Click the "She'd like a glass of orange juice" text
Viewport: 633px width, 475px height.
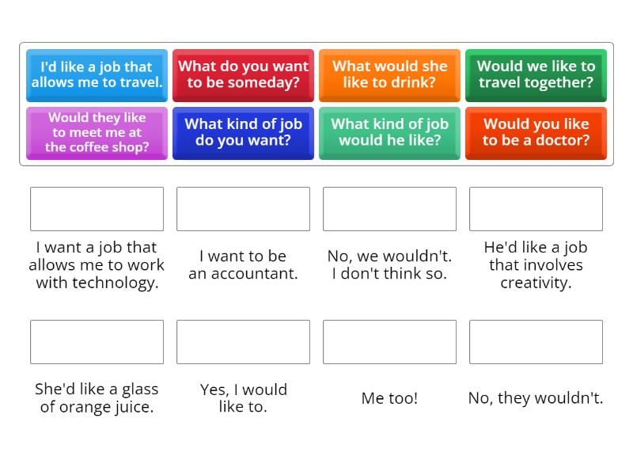pyautogui.click(x=97, y=398)
